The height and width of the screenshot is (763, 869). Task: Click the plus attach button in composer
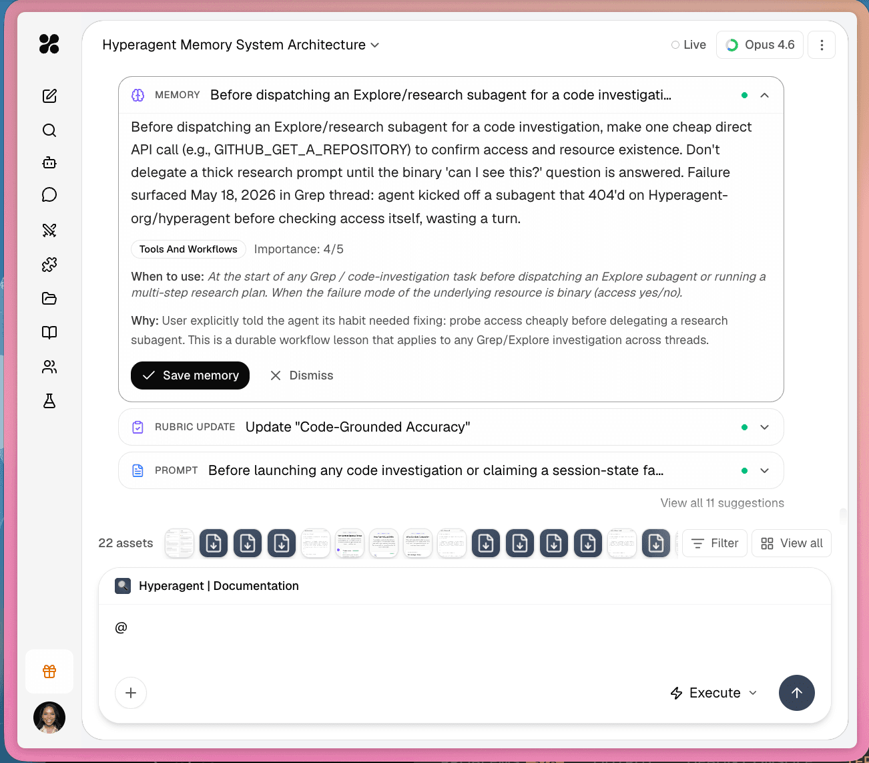(131, 693)
